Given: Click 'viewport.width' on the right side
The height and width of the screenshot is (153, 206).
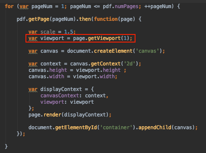Looking at the screenshot, I should [94, 76].
